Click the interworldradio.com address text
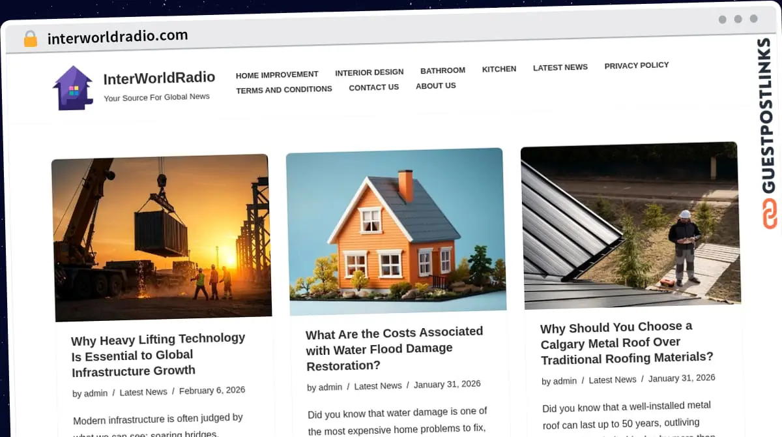This screenshot has height=437, width=782. click(x=117, y=37)
